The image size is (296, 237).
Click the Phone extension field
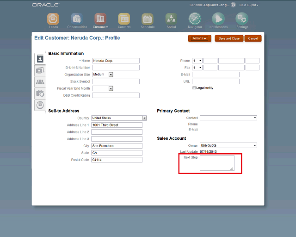point(253,61)
